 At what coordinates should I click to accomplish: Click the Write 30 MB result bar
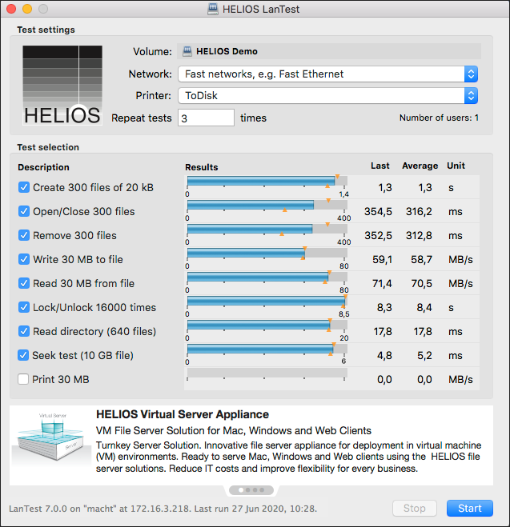pos(267,253)
